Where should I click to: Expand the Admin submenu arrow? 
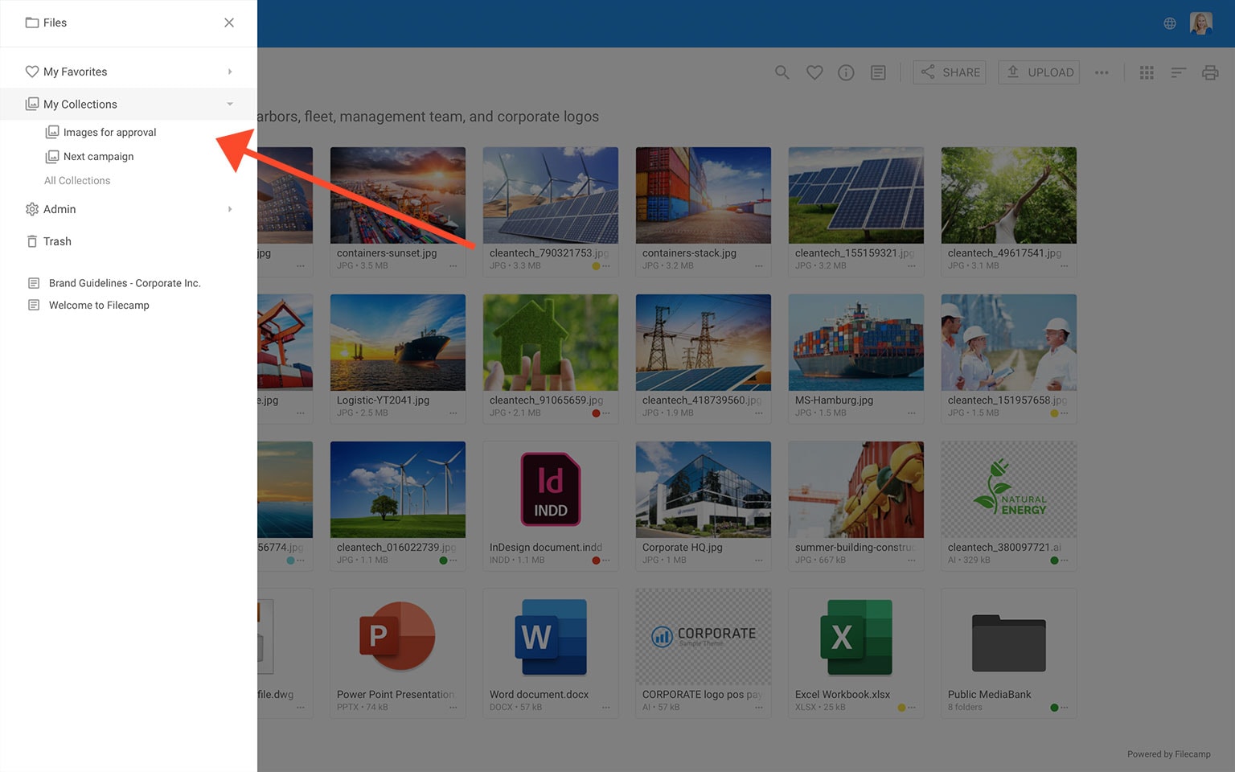pos(230,209)
